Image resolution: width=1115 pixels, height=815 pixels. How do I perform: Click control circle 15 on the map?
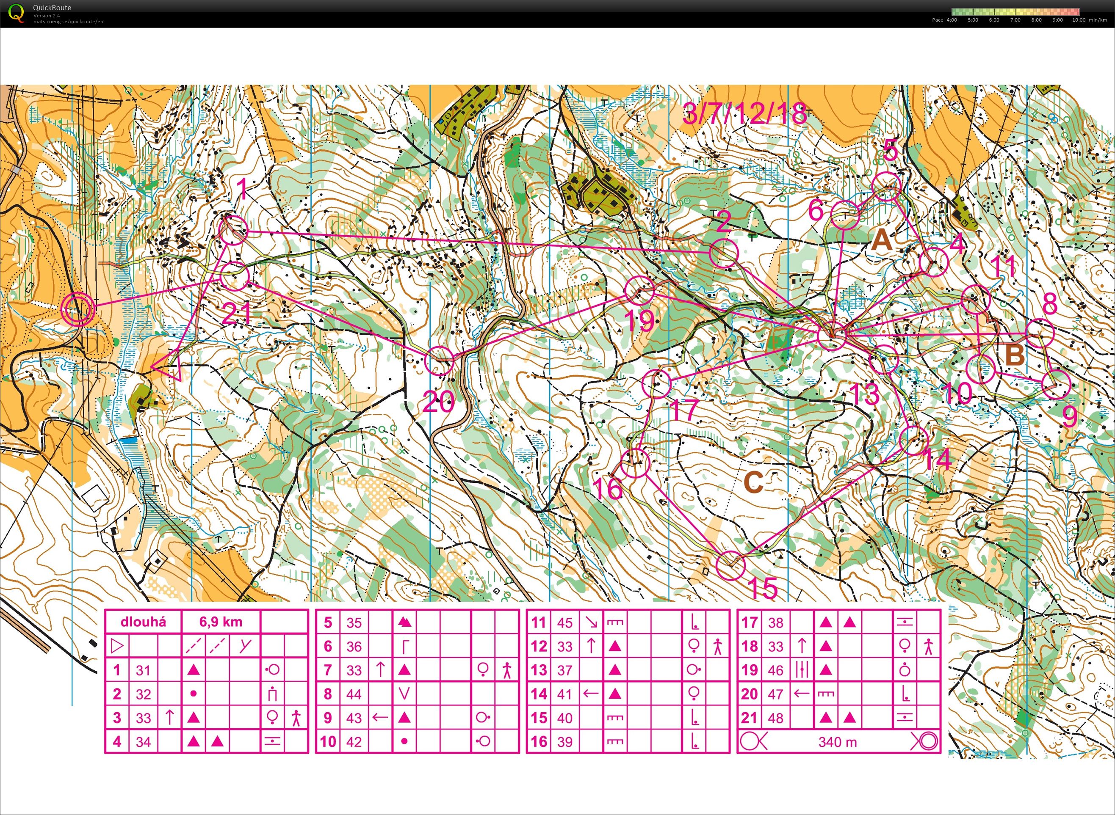click(730, 565)
